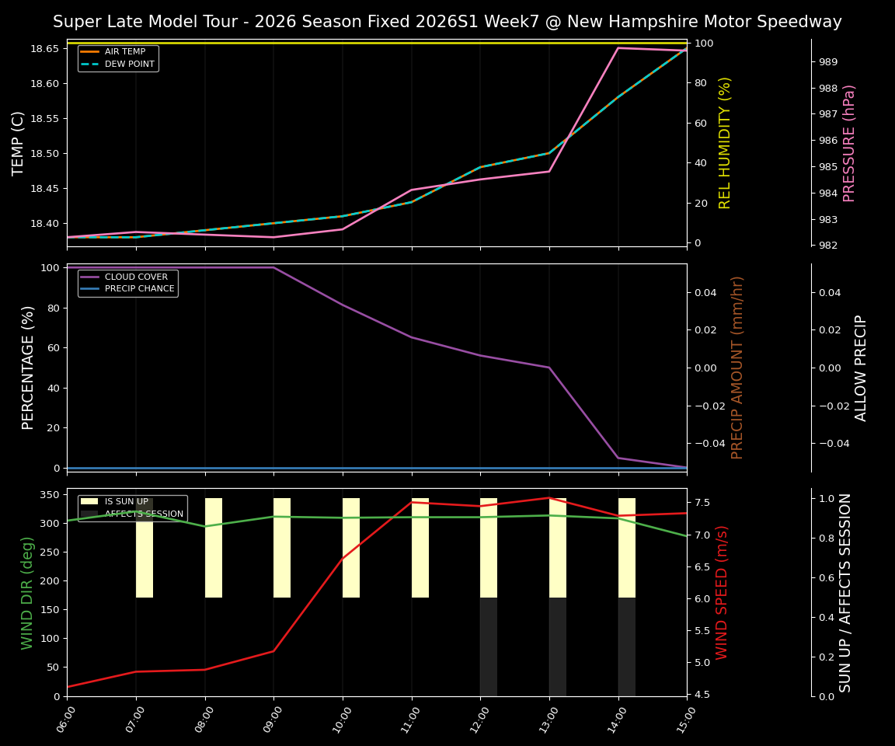Click the ALLOW PRECIP axis label

(x=862, y=366)
